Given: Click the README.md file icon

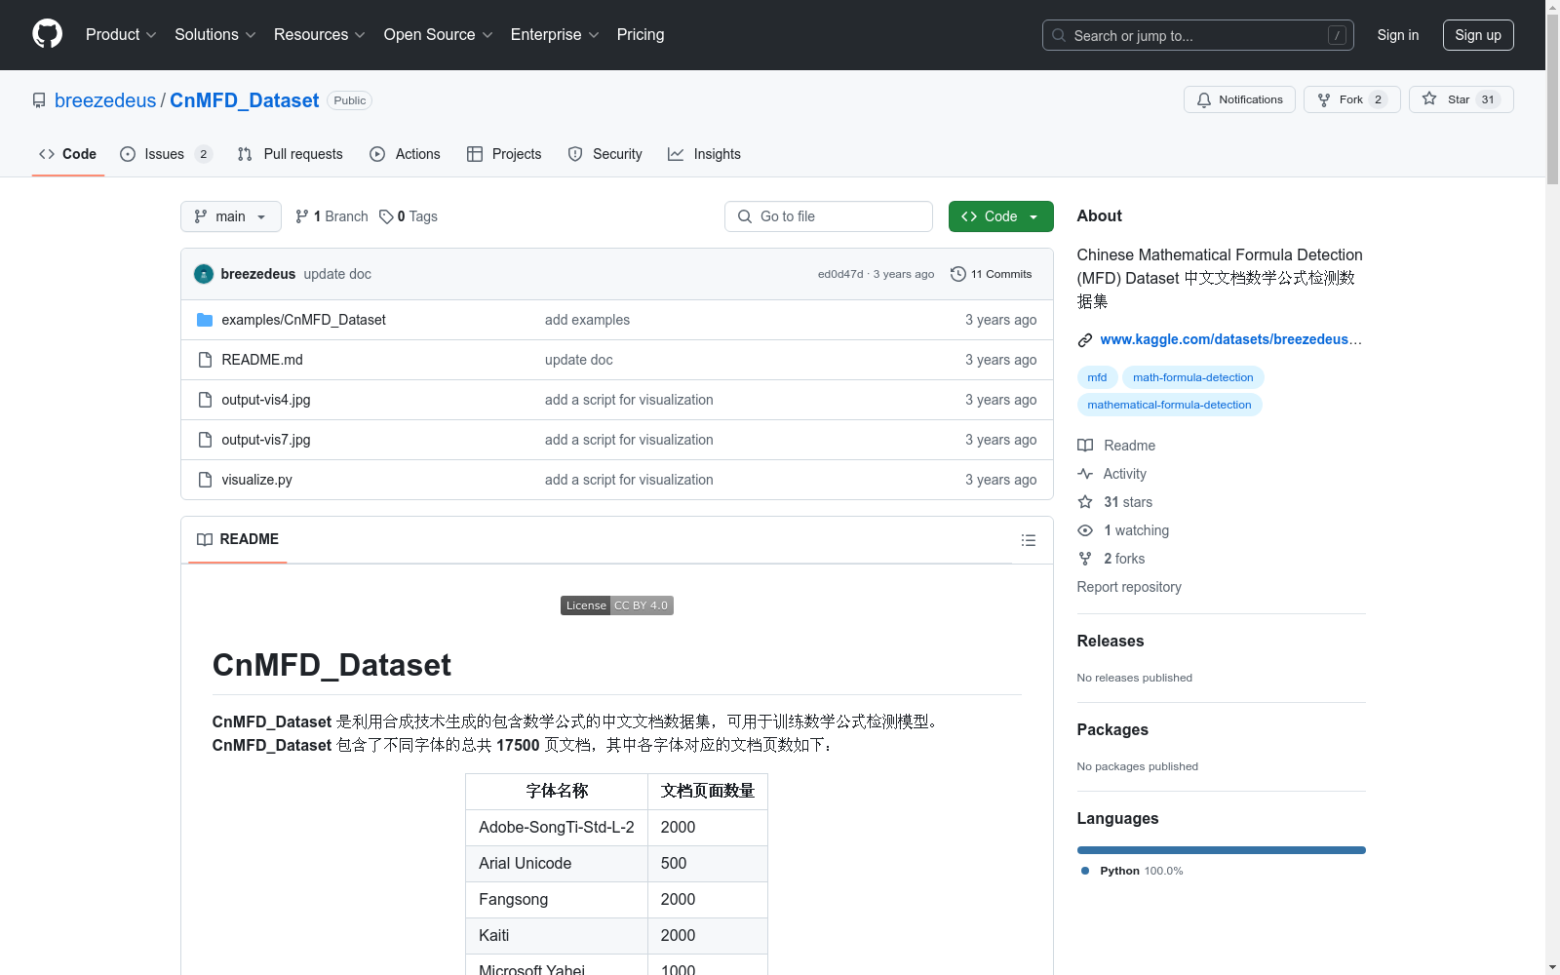Looking at the screenshot, I should 205,360.
